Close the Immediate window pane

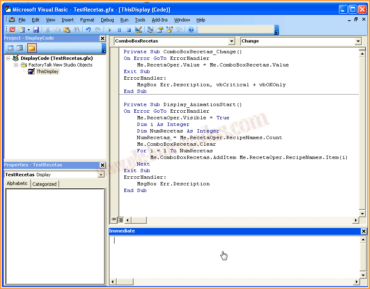pyautogui.click(x=363, y=231)
